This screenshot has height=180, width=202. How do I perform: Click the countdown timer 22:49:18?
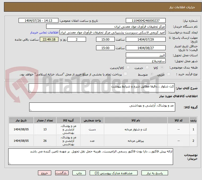coord(49,40)
